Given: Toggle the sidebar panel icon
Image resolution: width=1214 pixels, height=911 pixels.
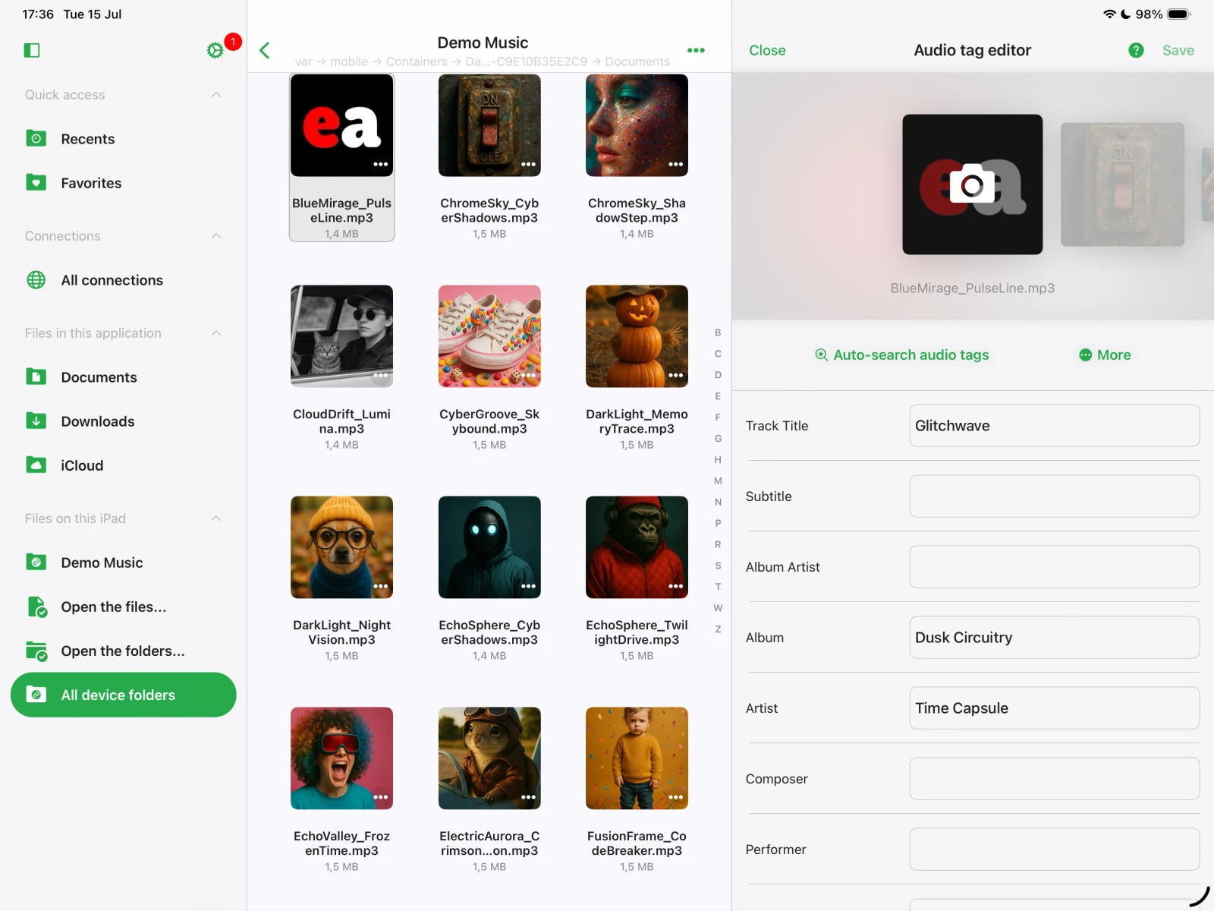Looking at the screenshot, I should point(32,50).
